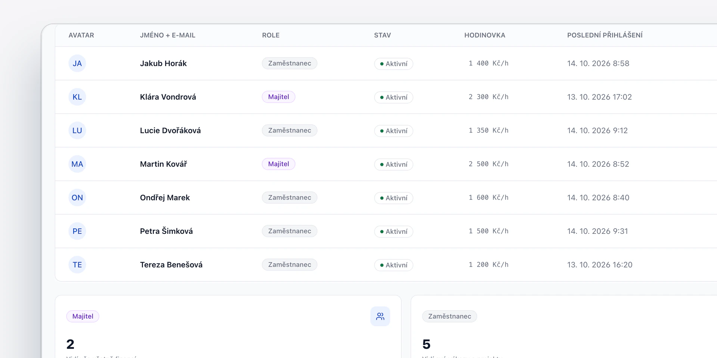Click the hourly rate 1 400 Kč/h
The image size is (717, 358).
pos(488,63)
